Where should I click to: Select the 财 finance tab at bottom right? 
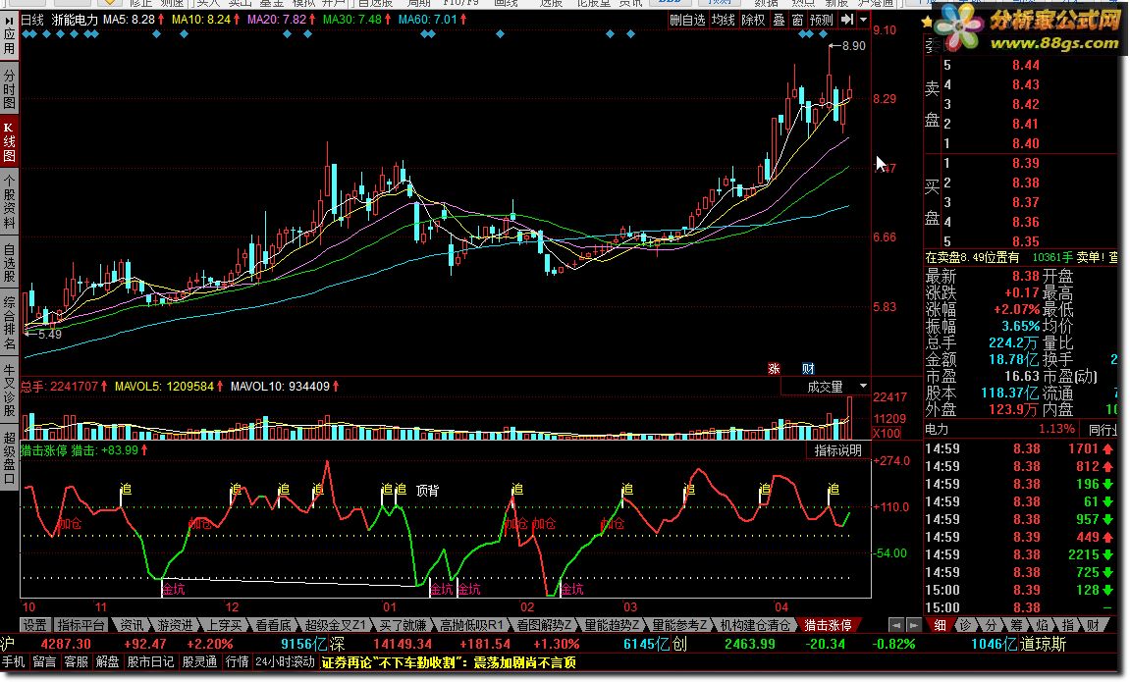(x=1094, y=625)
